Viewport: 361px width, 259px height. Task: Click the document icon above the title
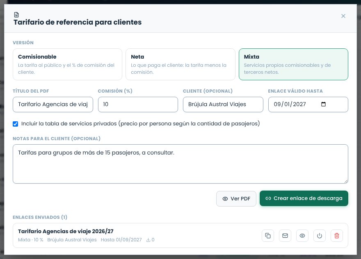[x=16, y=15]
